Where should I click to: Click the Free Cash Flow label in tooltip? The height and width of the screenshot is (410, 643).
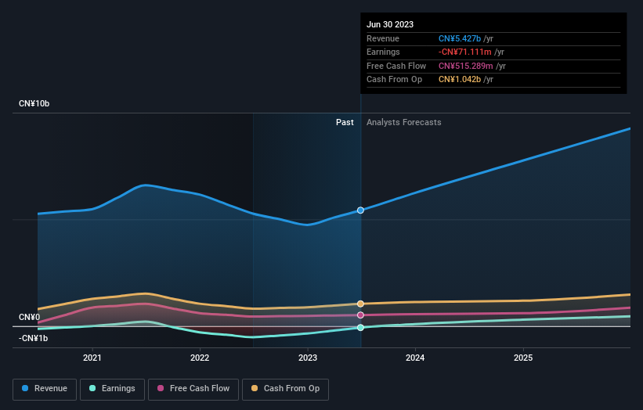(x=396, y=66)
